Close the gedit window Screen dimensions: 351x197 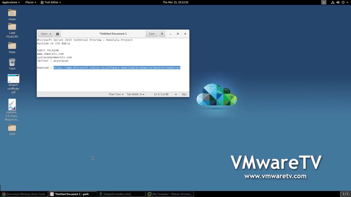185,34
